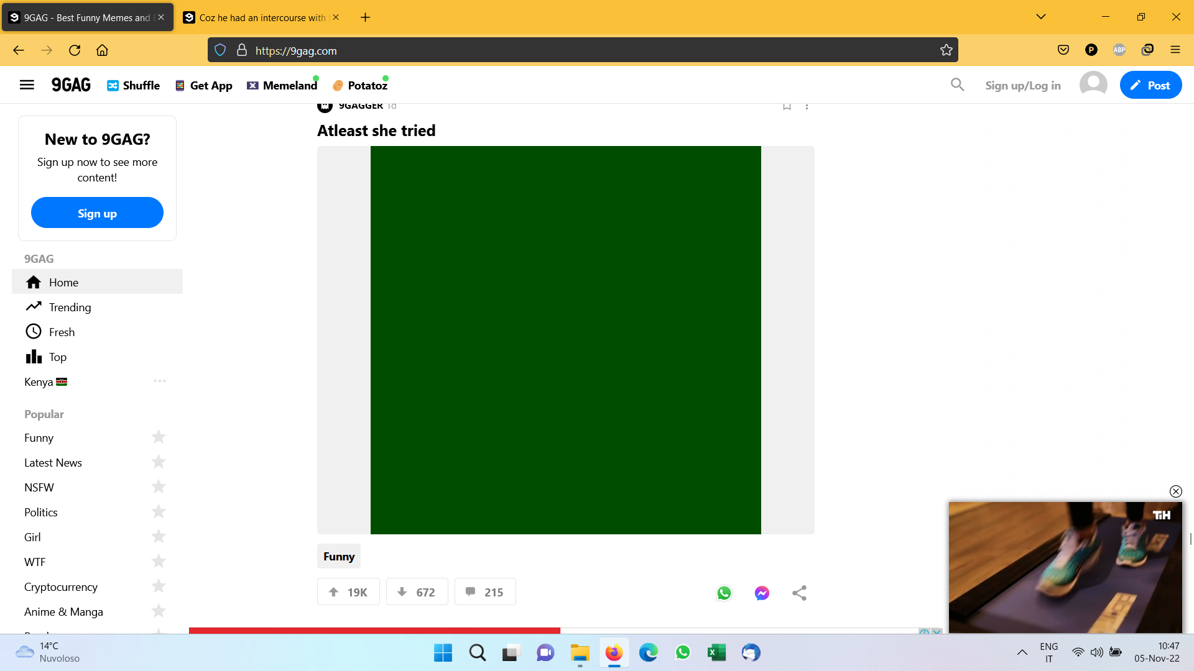The image size is (1194, 671).
Task: Bookmark the 'Atleast she tried' post
Action: [787, 106]
